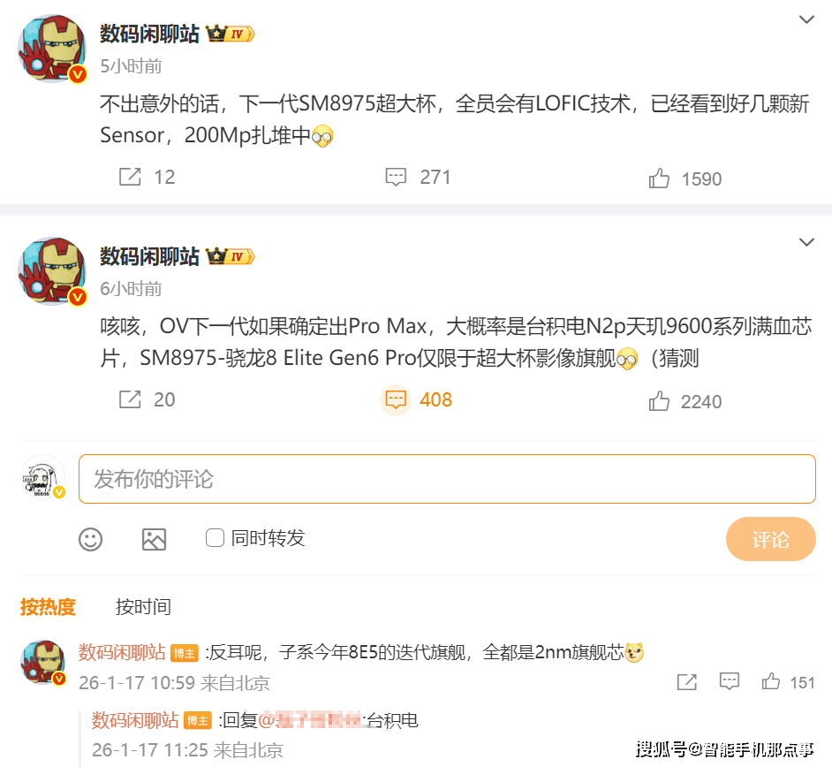Image resolution: width=832 pixels, height=767 pixels.
Task: Collapse the orange 408 comments icon
Action: point(396,399)
